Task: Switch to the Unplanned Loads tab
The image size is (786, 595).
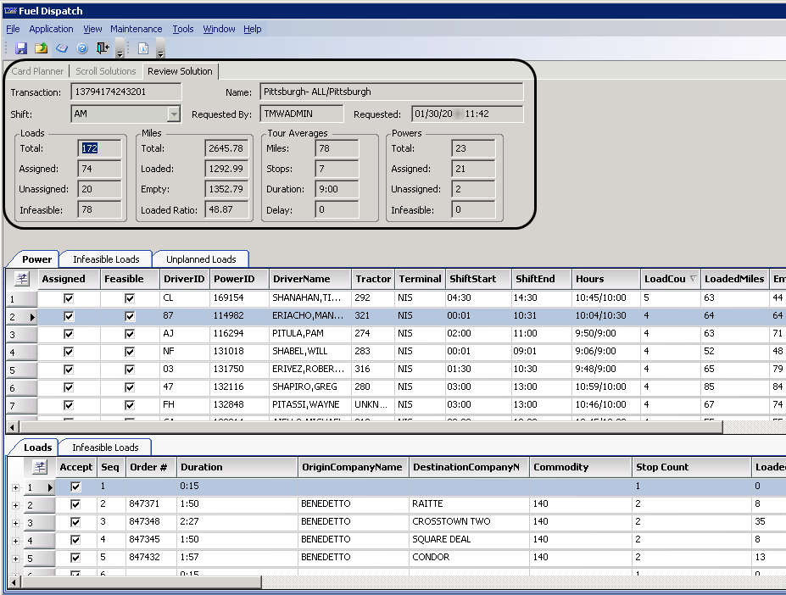Action: 201,259
